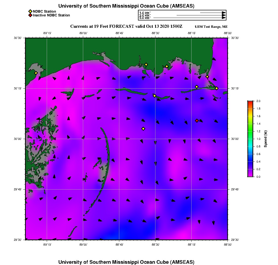Select the westernmost yellow NDBC station marker
The image size is (278, 265).
pyautogui.click(x=36, y=73)
